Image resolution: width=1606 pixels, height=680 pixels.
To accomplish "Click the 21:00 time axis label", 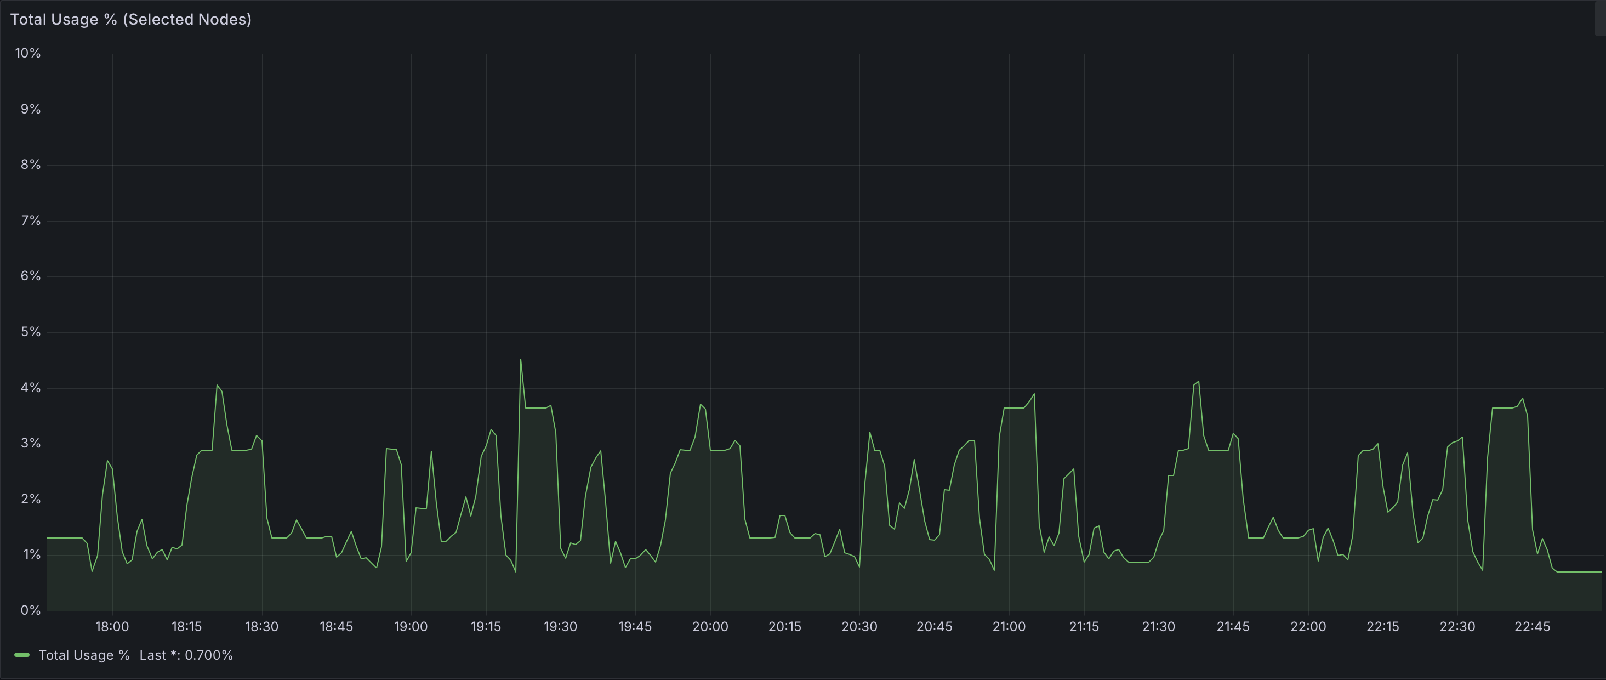I will click(1009, 626).
